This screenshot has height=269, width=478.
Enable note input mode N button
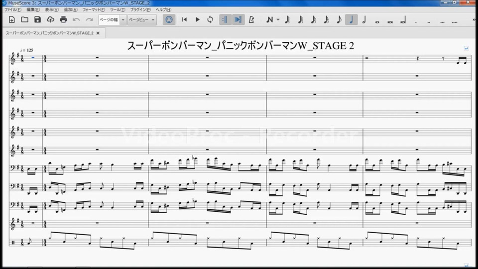pos(269,20)
